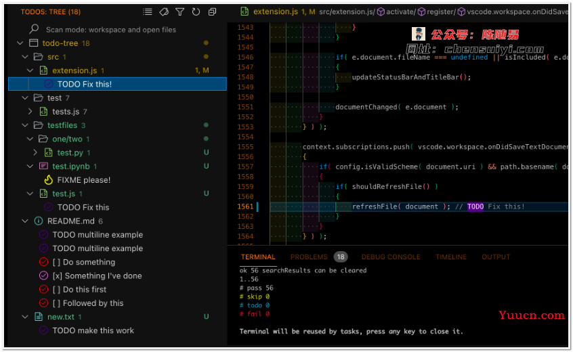Click the tag grouping icon in TODOS header

coord(164,12)
